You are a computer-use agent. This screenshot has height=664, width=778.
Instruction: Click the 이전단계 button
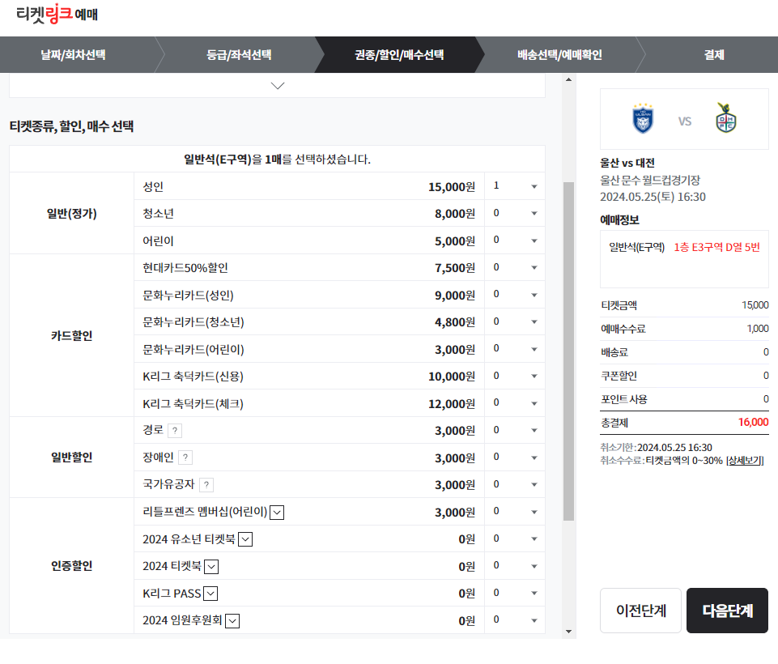tap(640, 611)
